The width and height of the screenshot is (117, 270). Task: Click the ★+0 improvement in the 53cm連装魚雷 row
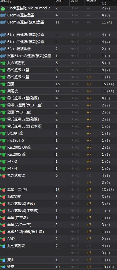(x=75, y=49)
